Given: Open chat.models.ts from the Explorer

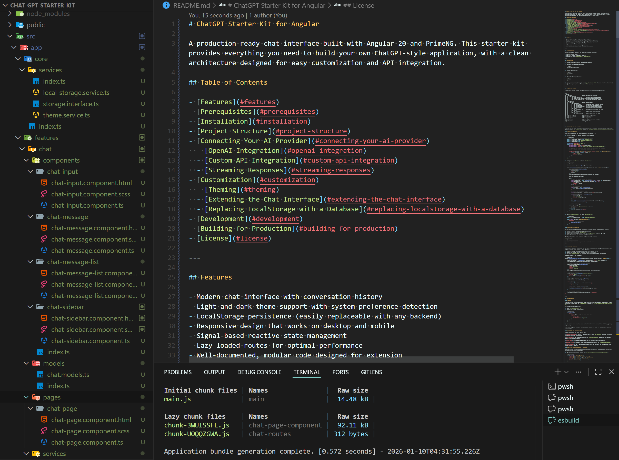Looking at the screenshot, I should click(x=68, y=375).
